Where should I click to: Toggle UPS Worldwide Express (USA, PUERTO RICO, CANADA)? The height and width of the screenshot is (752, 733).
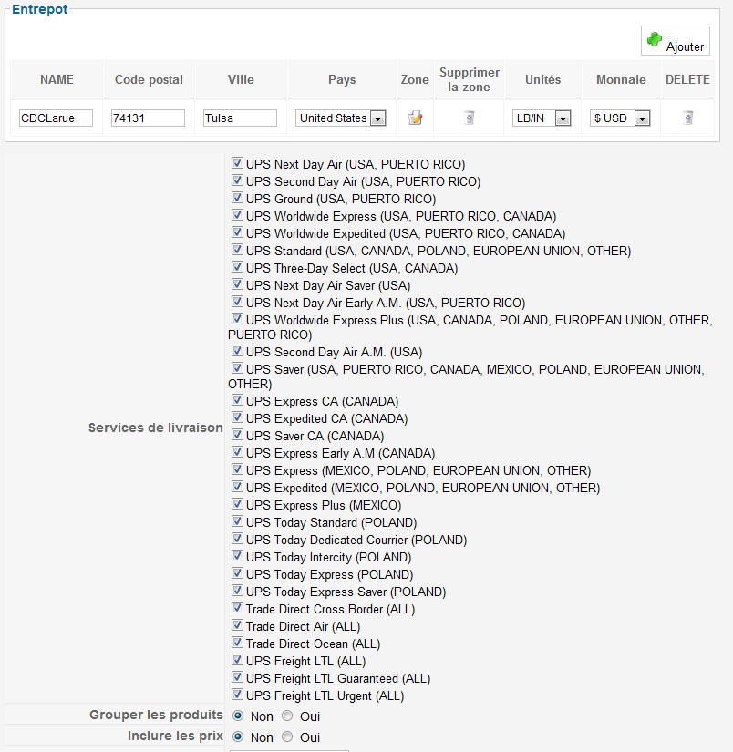coord(237,215)
